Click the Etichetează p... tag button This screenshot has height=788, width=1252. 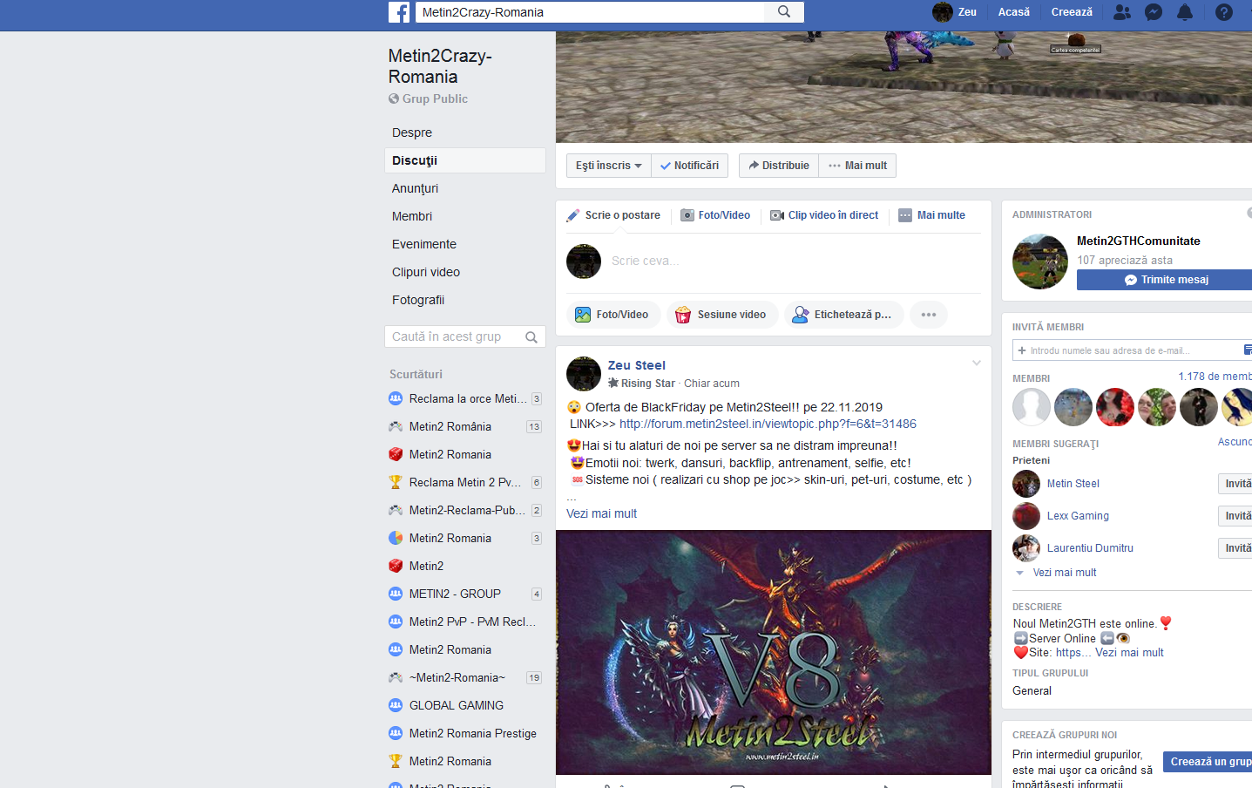pos(843,315)
